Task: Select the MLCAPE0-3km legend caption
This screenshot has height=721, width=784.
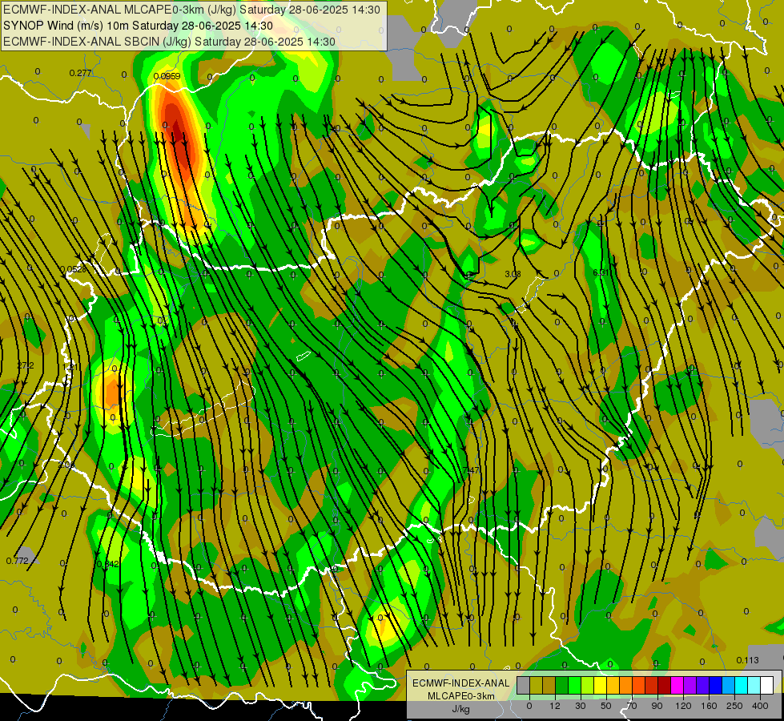Action: tap(460, 696)
